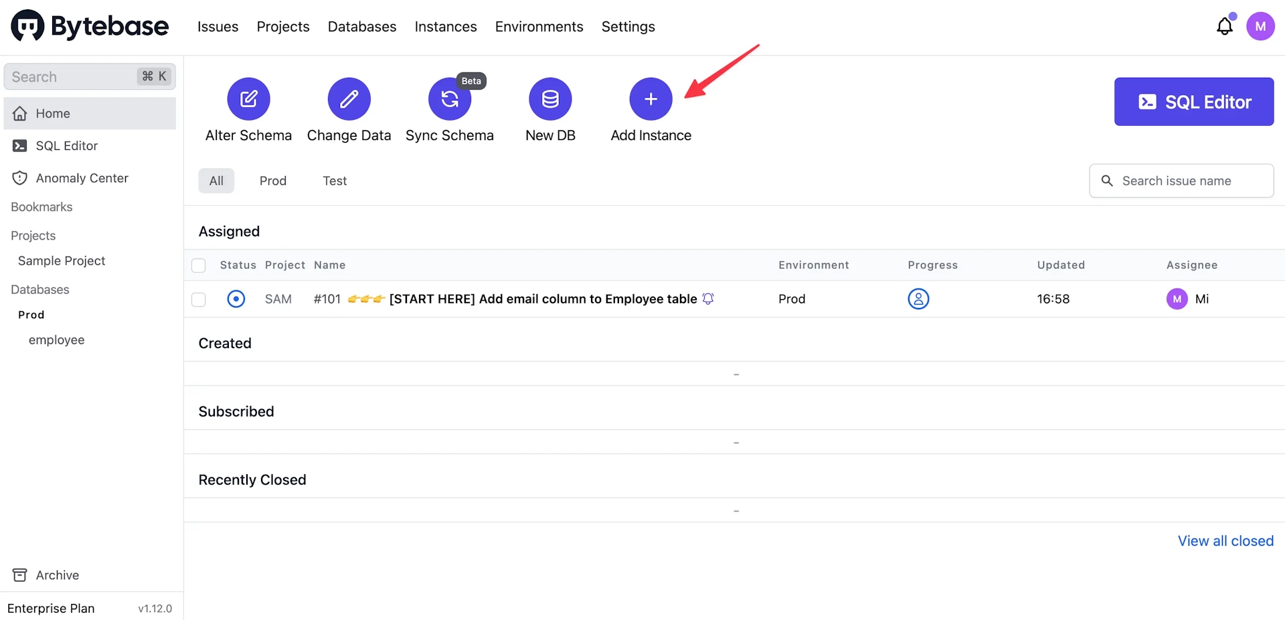Open the user avatar M menu
This screenshot has height=620, width=1285.
[x=1260, y=26]
